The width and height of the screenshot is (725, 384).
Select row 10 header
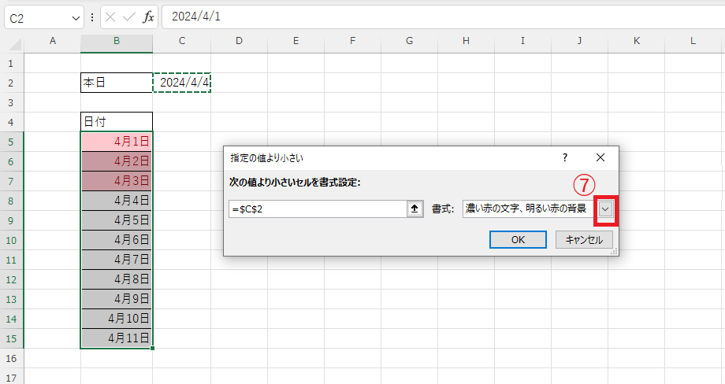pyautogui.click(x=12, y=240)
